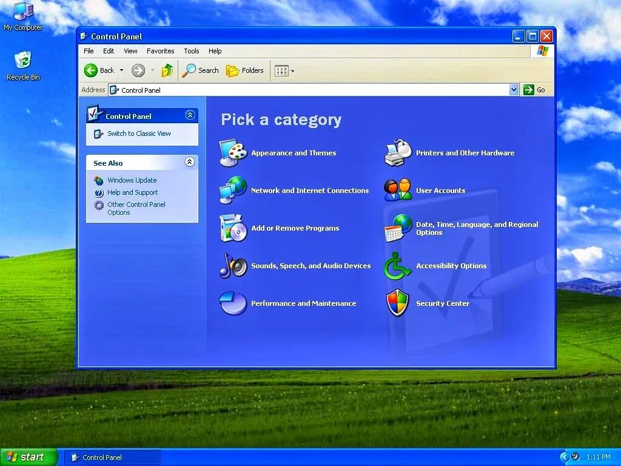The height and width of the screenshot is (466, 621).
Task: Open the Security Center shield icon
Action: [397, 303]
